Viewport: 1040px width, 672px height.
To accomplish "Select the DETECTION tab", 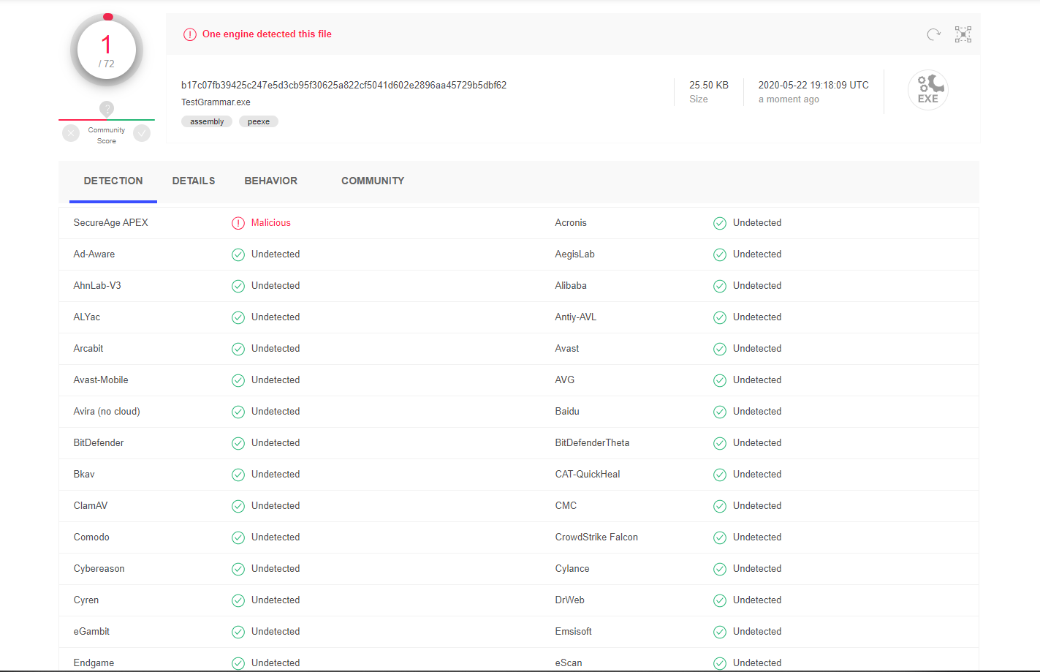I will tap(113, 181).
